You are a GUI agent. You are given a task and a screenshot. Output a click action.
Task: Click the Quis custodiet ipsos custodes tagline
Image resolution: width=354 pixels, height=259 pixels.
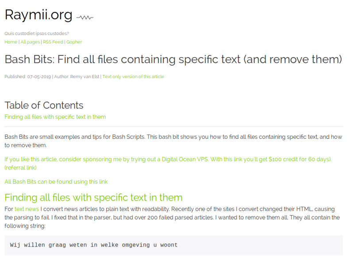tap(37, 33)
